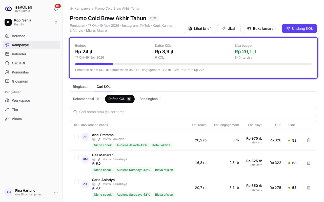Click the Est. biaya column header
This screenshot has height=202, width=324.
[x=255, y=125]
